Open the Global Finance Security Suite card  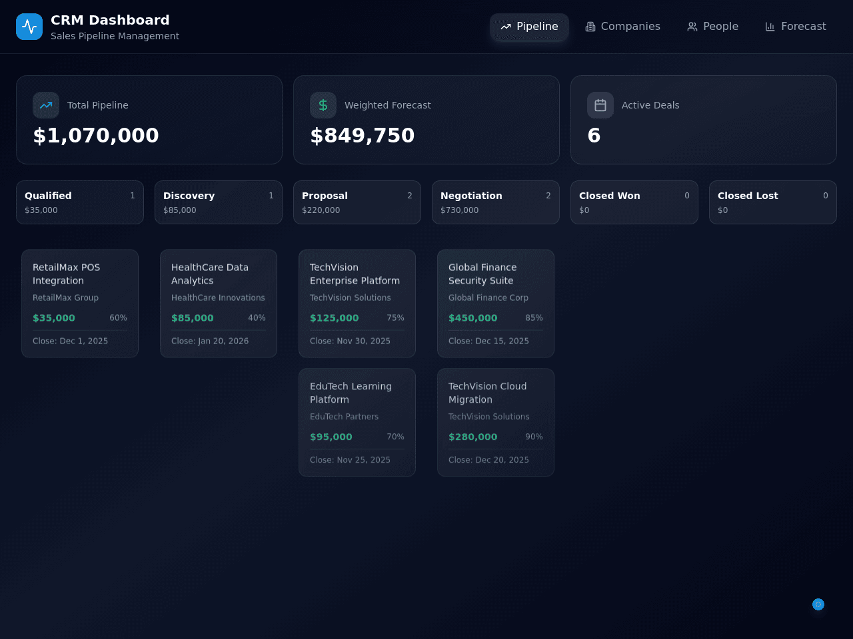pos(496,304)
